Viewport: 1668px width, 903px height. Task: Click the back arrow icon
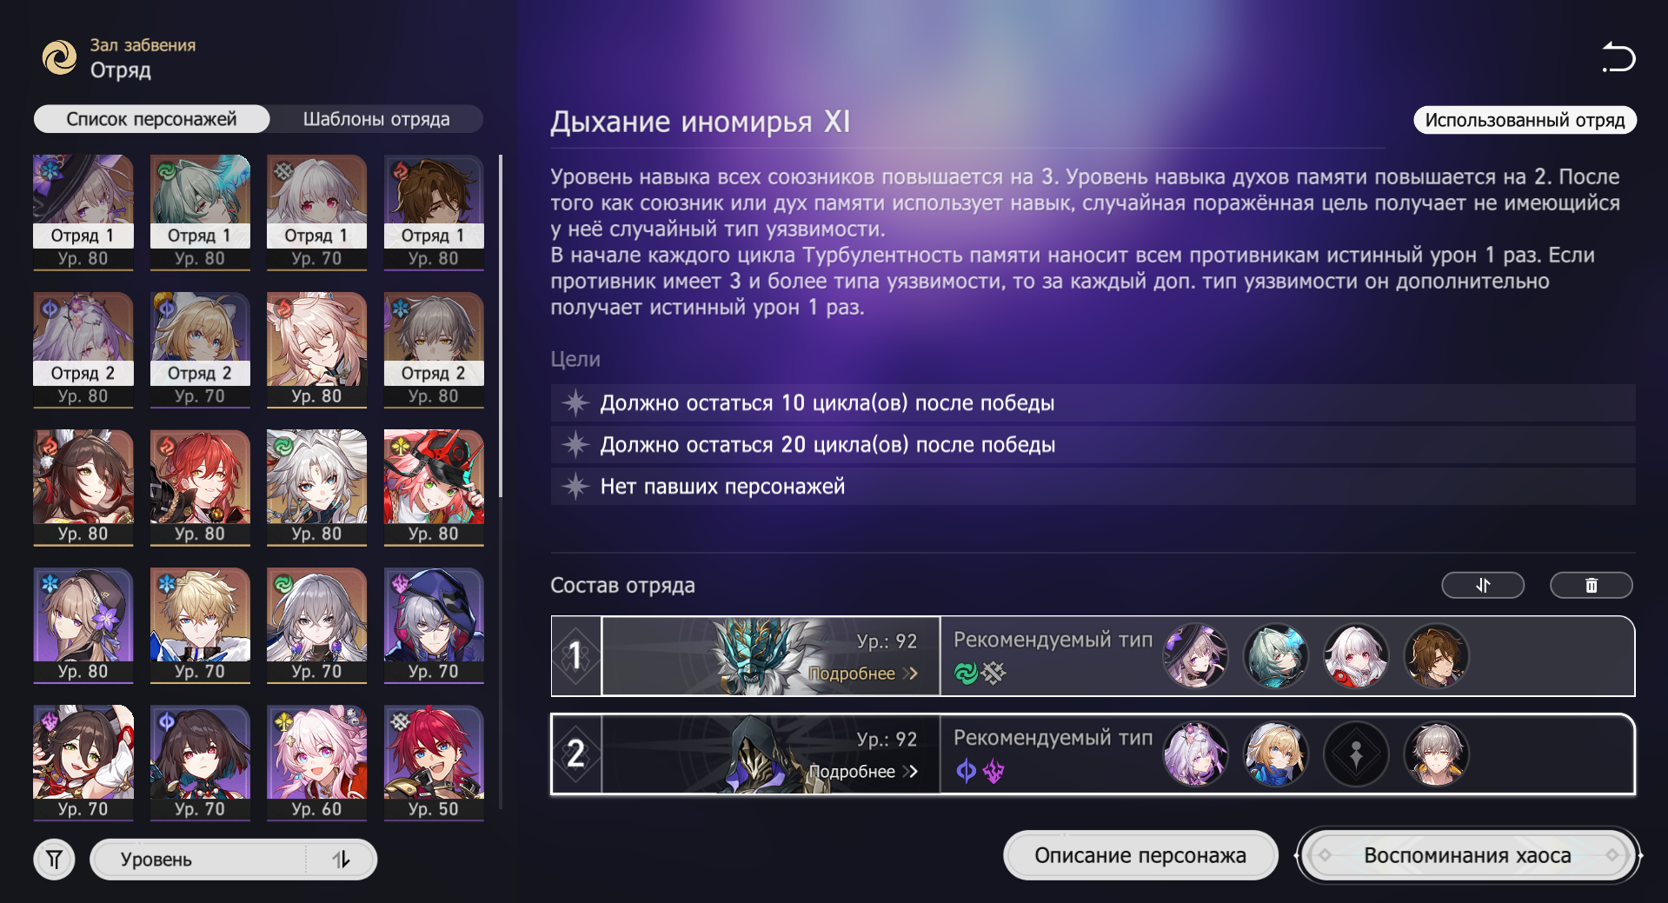tap(1618, 57)
